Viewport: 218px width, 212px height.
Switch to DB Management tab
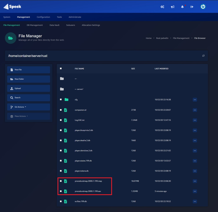[x=35, y=25]
